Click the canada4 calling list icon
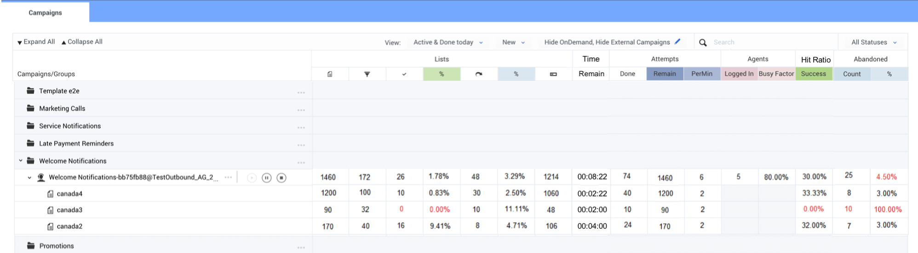 [x=50, y=194]
